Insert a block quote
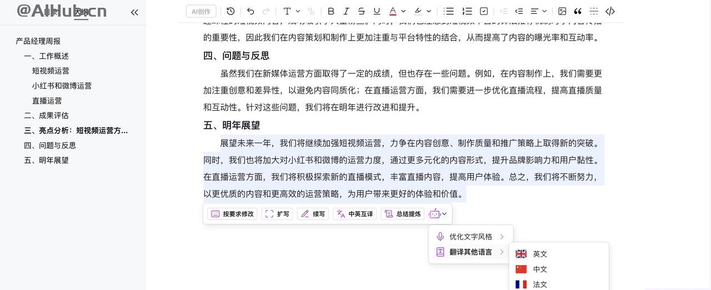711x290 pixels. tap(578, 11)
